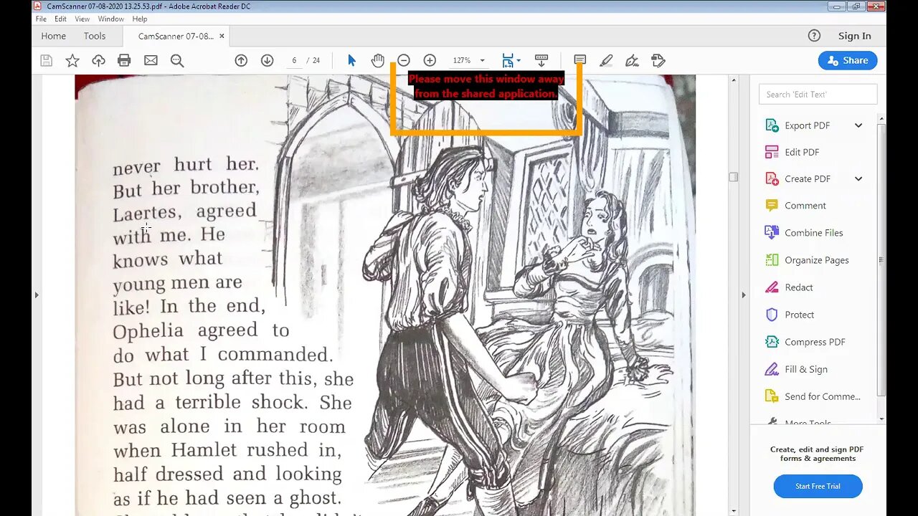The image size is (918, 516).
Task: Select the Highlight text pen tool
Action: pyautogui.click(x=606, y=61)
